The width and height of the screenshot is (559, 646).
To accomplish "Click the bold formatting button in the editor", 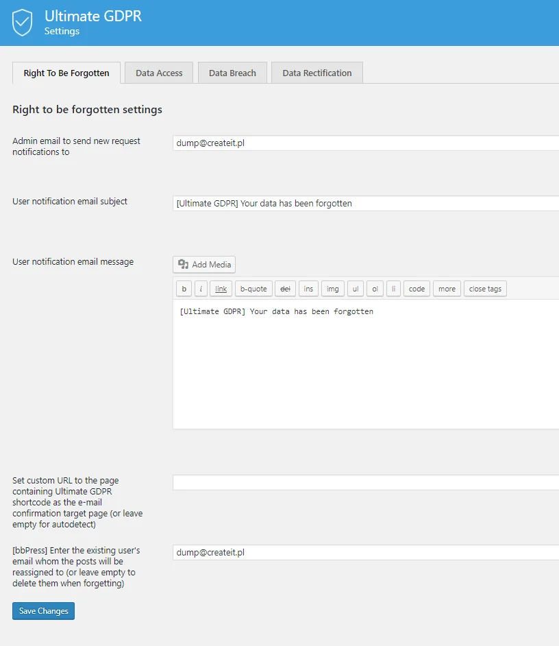I will [184, 289].
